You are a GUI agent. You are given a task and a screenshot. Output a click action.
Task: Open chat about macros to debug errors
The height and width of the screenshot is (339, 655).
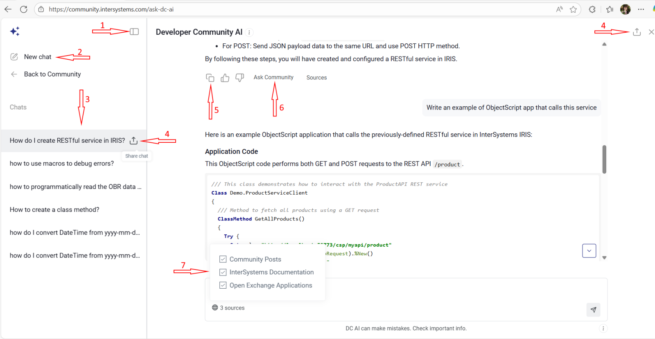coord(62,164)
